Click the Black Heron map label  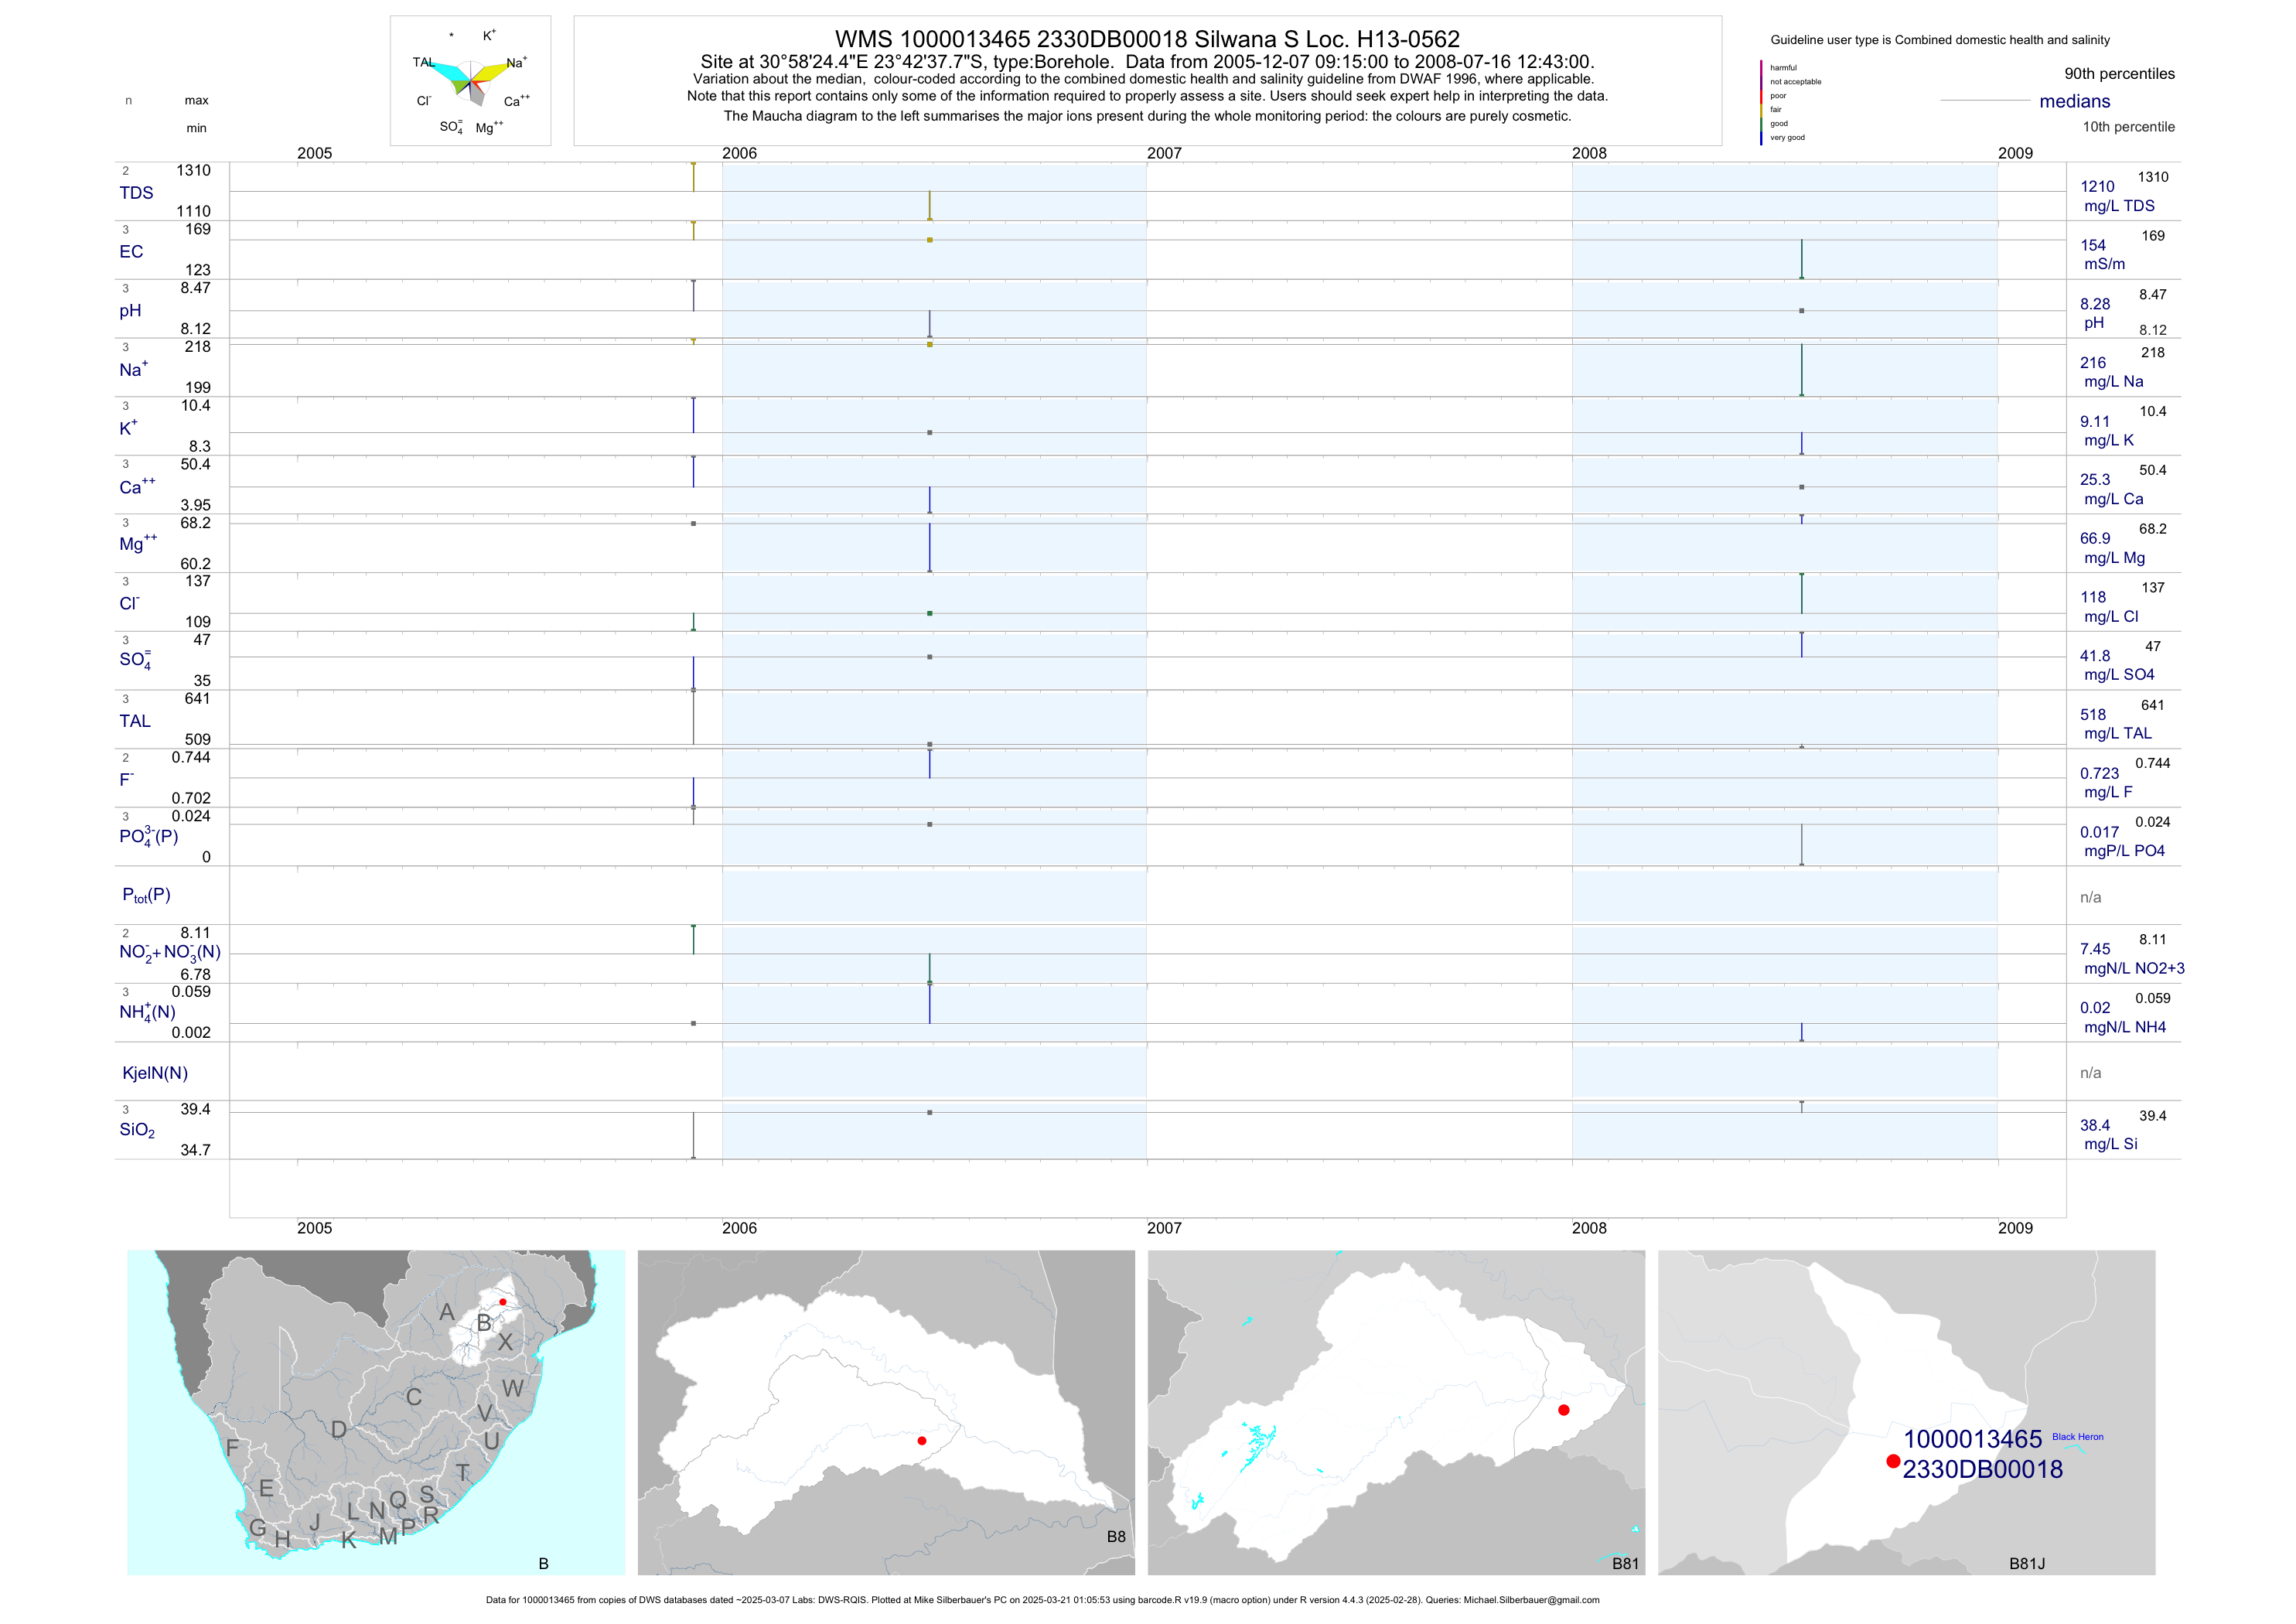click(2077, 1437)
